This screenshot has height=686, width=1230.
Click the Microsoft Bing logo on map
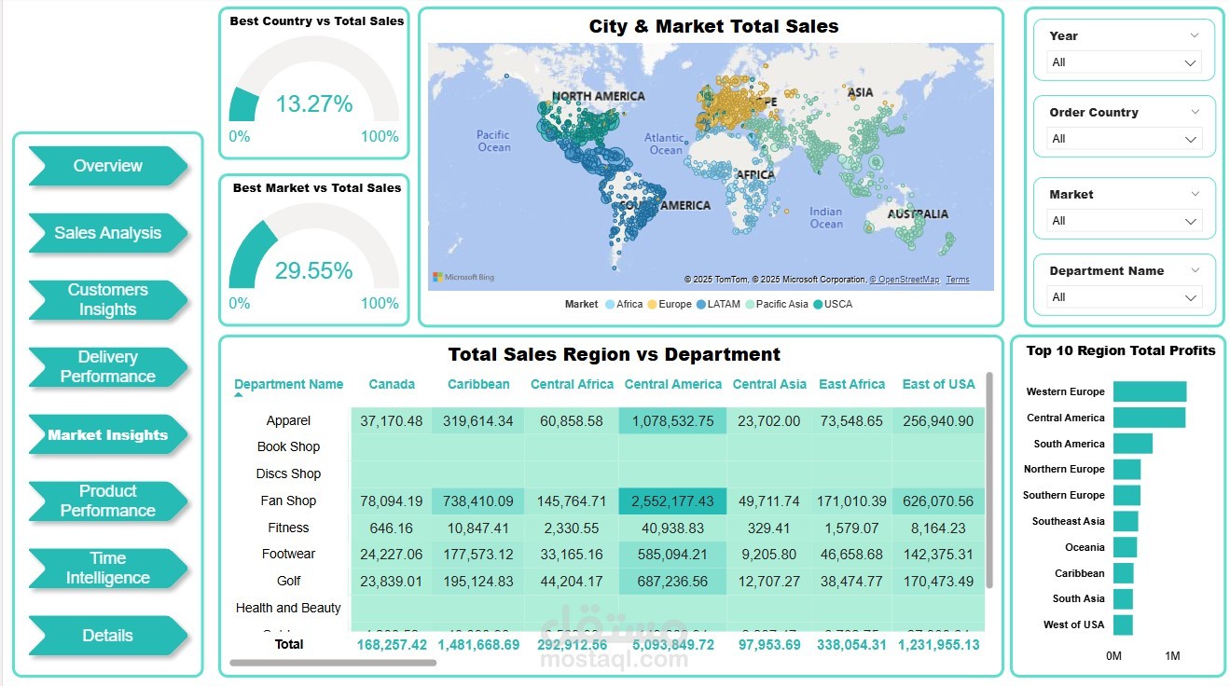(463, 278)
